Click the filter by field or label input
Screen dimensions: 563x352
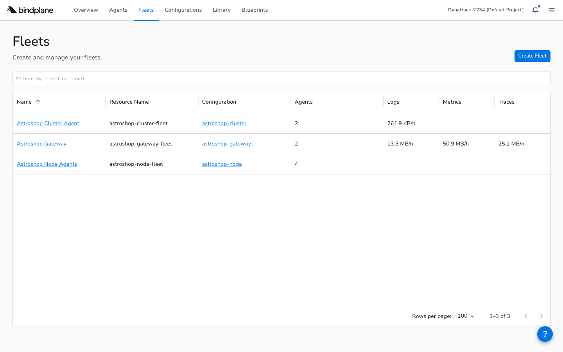tap(281, 79)
